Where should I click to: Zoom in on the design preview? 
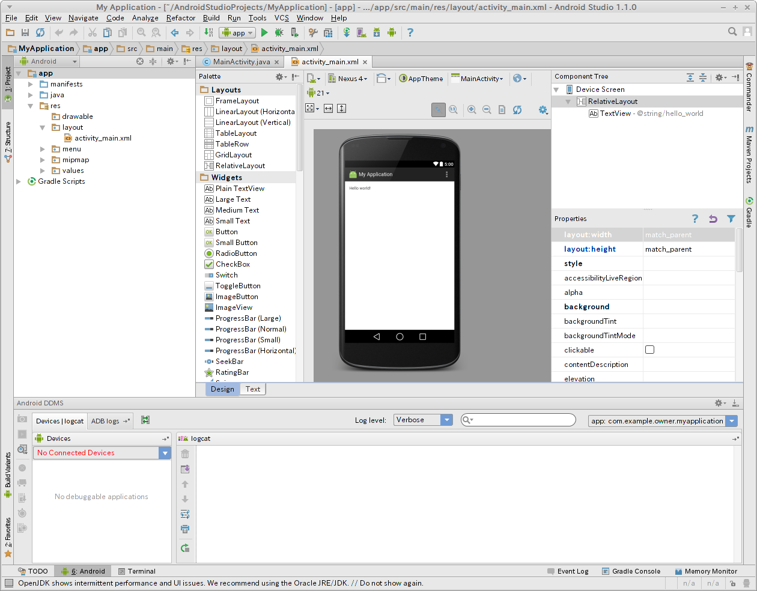pyautogui.click(x=472, y=109)
